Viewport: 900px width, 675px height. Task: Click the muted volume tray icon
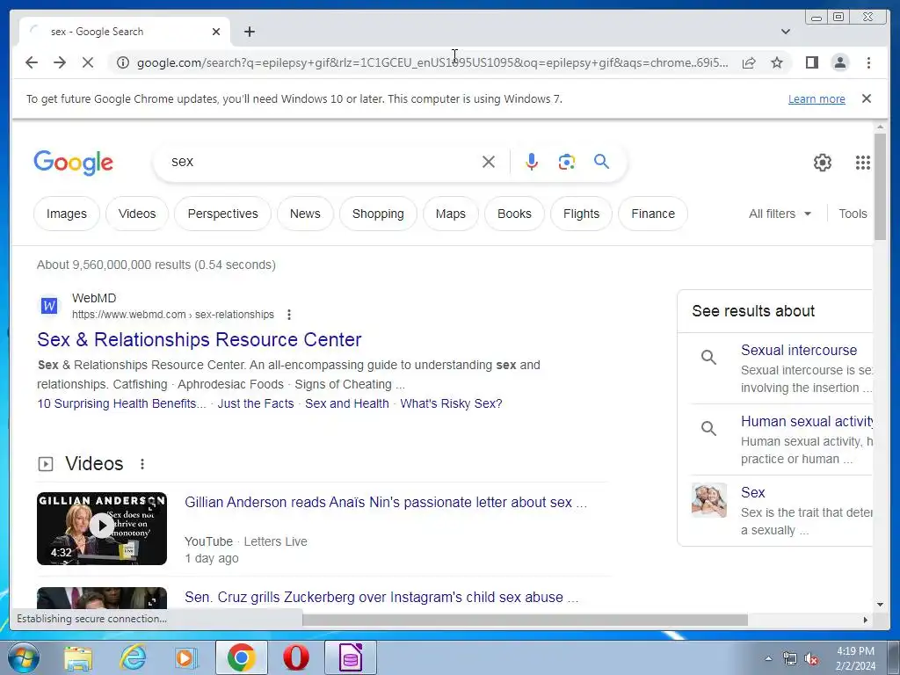[811, 659]
